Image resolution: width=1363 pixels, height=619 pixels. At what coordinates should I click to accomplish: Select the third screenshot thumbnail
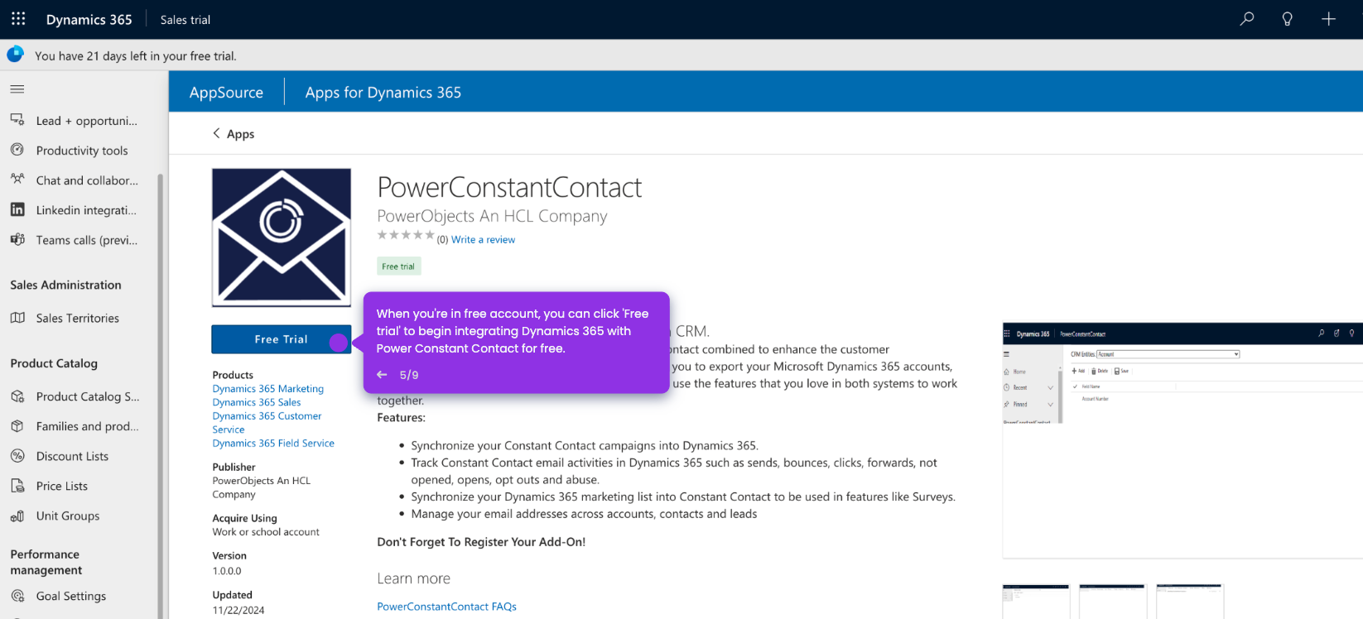(x=1189, y=602)
